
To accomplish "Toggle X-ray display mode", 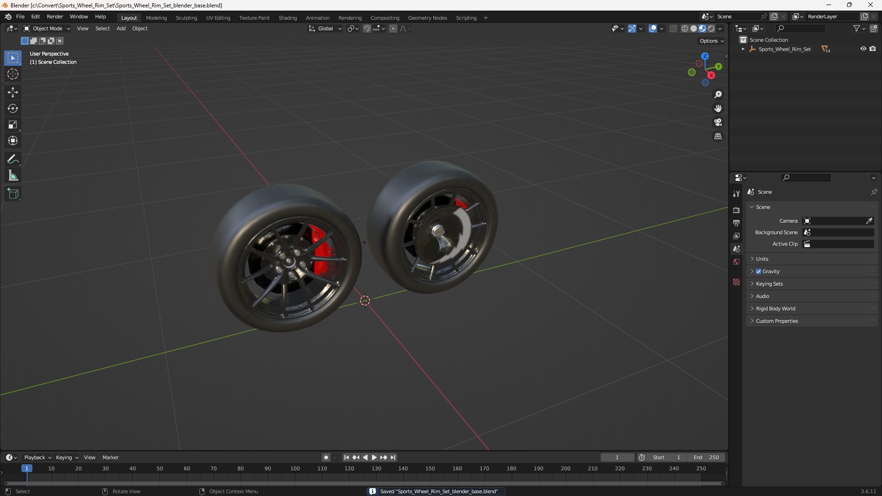I will pyautogui.click(x=673, y=28).
